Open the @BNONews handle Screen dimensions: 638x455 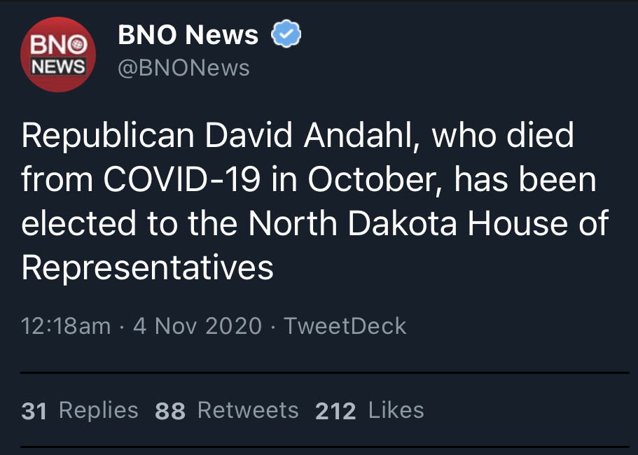tap(183, 67)
